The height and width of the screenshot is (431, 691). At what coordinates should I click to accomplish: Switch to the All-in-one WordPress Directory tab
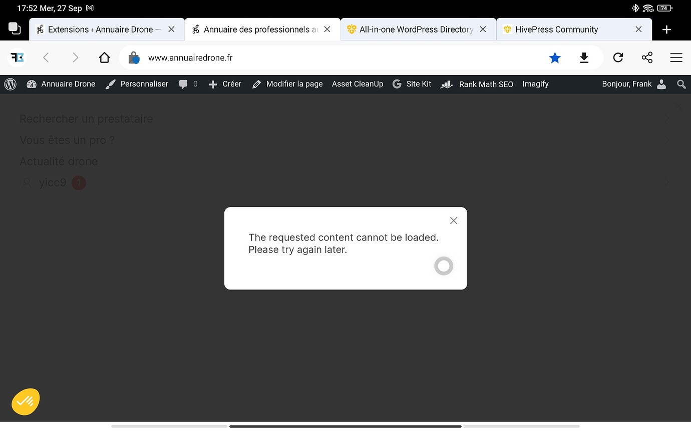[x=418, y=29]
